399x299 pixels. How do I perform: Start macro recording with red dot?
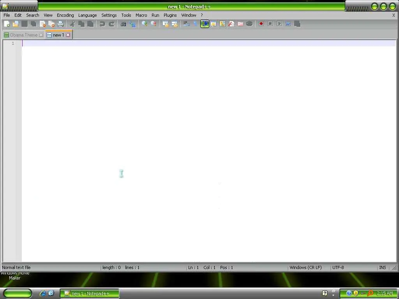(x=261, y=24)
